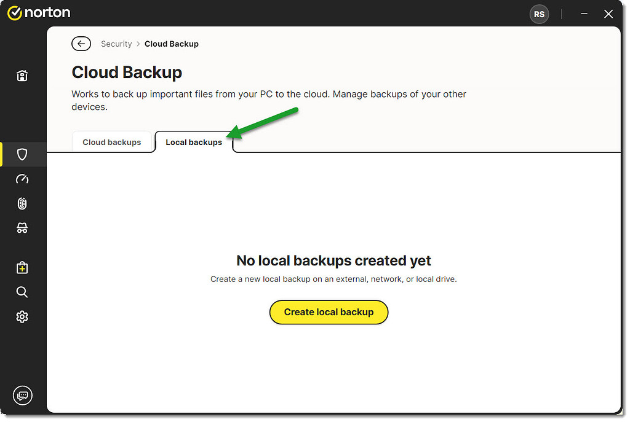Open the Home dashboard from the sidebar
Image resolution: width=630 pixels, height=422 pixels.
click(x=22, y=75)
